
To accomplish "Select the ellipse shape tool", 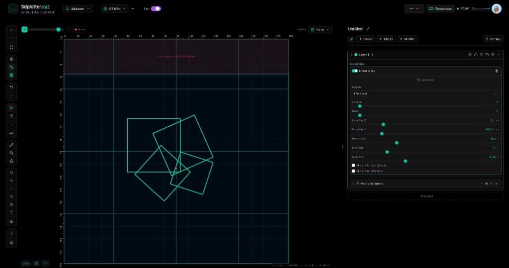I will [x=11, y=180].
